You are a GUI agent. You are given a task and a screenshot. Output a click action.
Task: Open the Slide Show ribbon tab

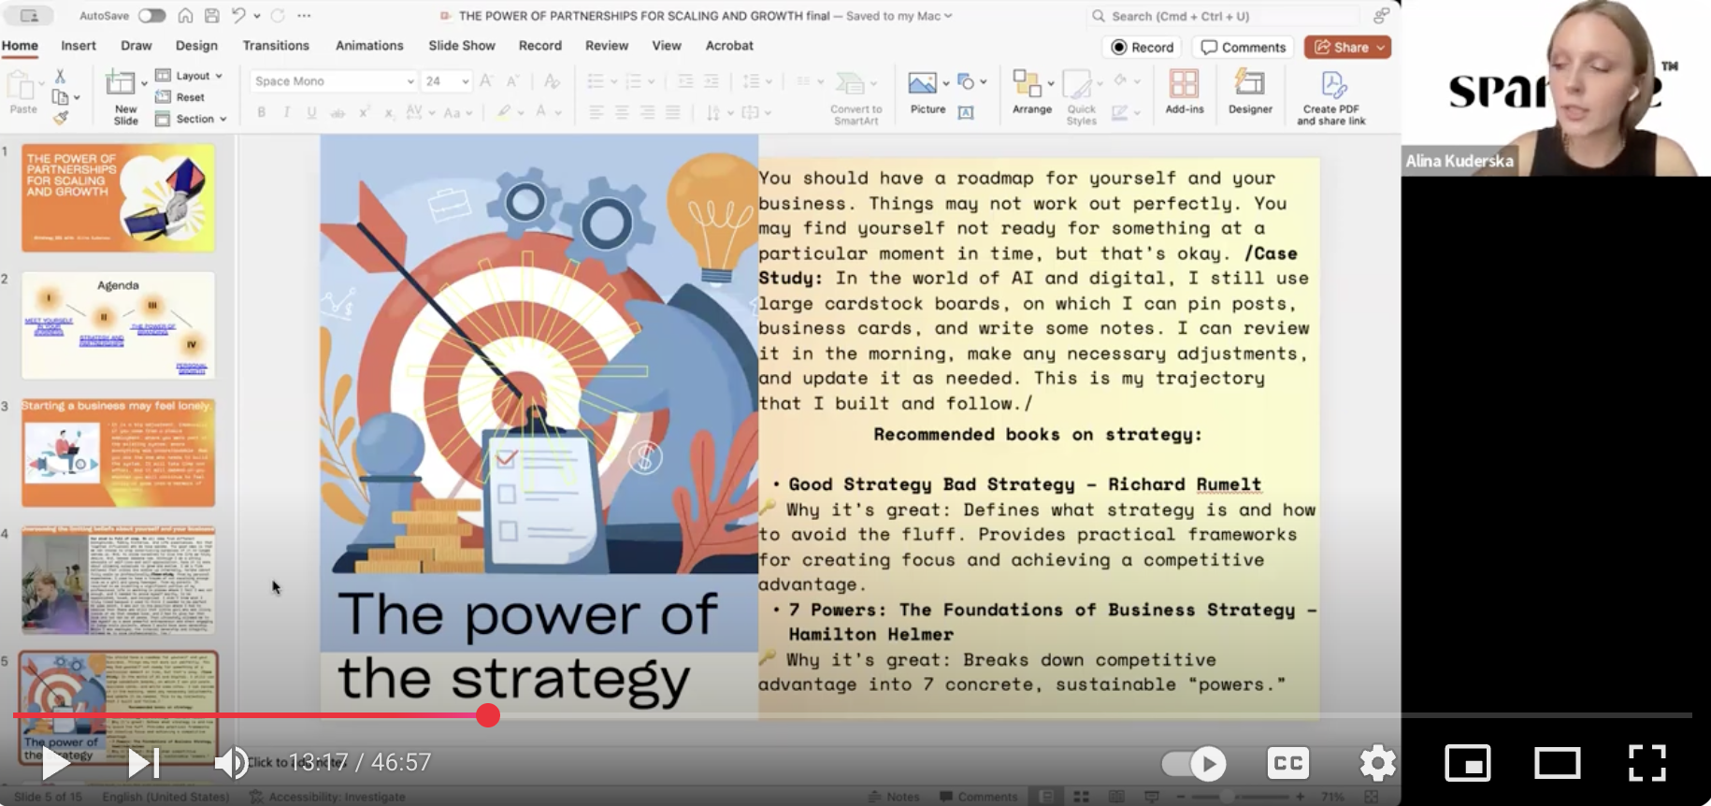click(462, 46)
